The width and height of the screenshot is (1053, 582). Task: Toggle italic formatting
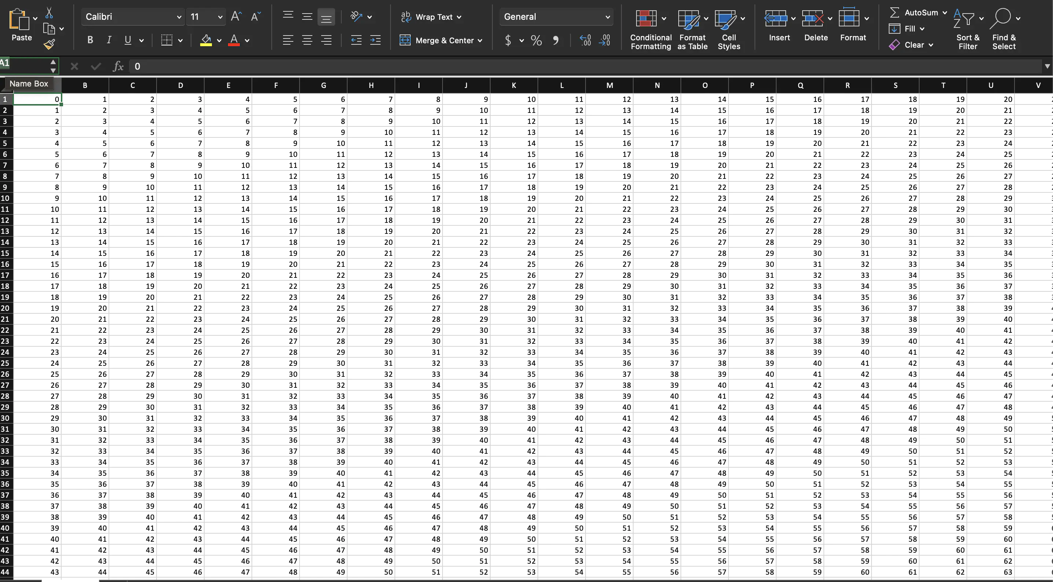point(109,40)
